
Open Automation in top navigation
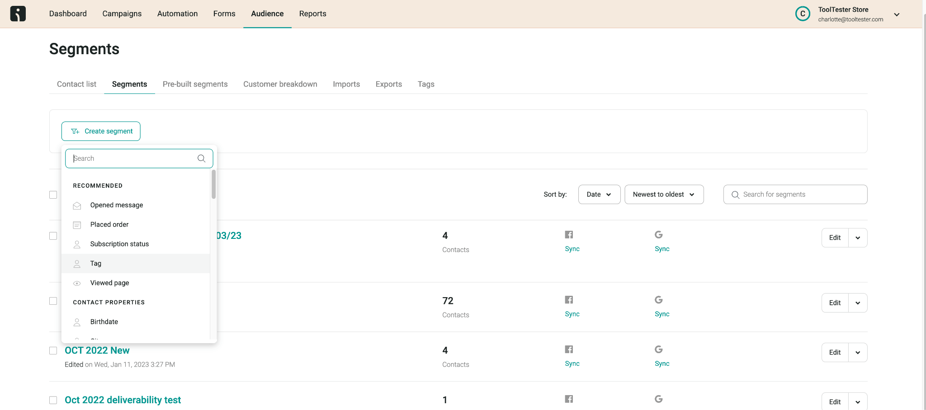pyautogui.click(x=177, y=14)
